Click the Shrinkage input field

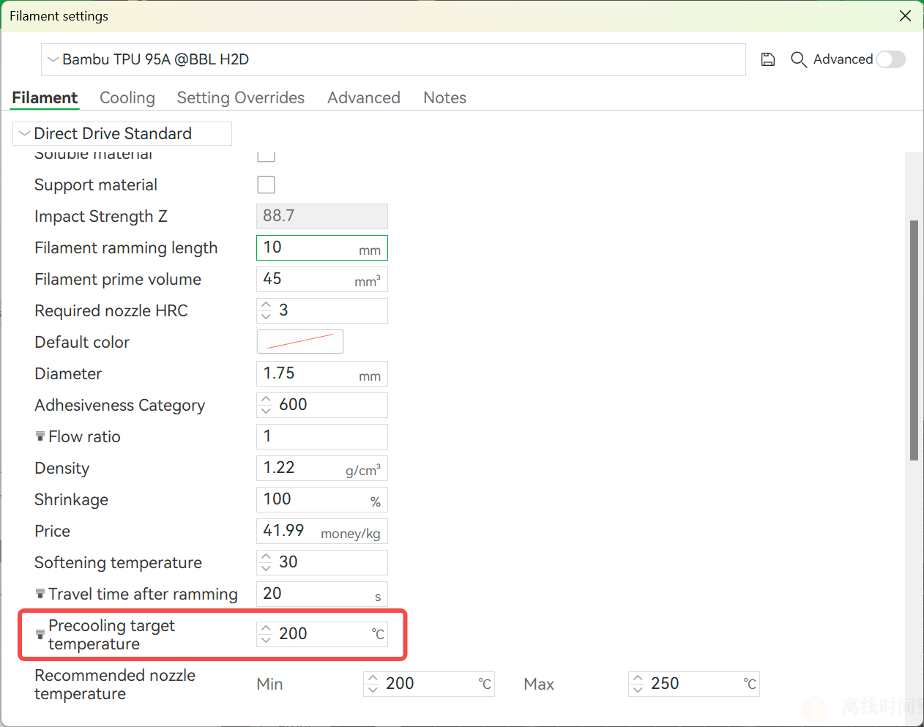tap(322, 499)
